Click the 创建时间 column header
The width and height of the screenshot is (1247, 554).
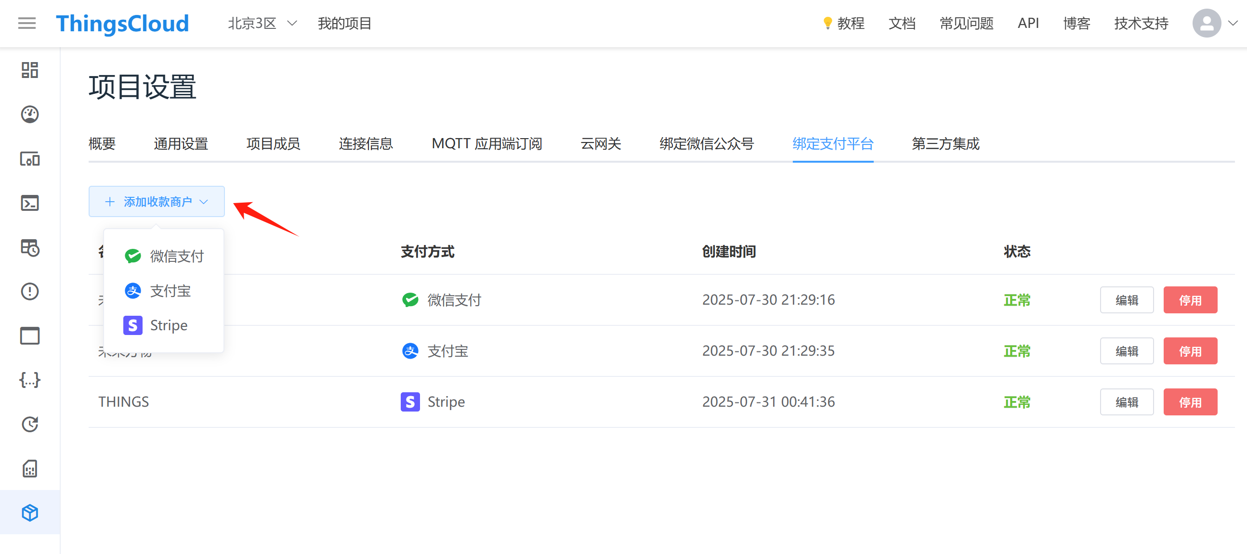point(729,252)
